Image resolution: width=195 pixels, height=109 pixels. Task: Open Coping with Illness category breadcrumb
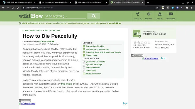click(x=32, y=30)
